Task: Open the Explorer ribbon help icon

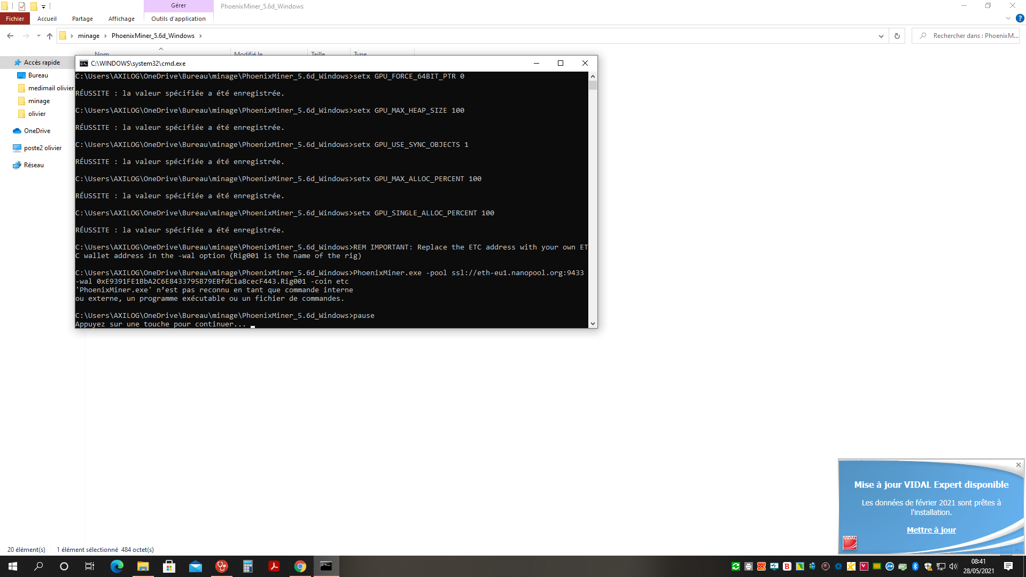Action: click(x=1020, y=18)
